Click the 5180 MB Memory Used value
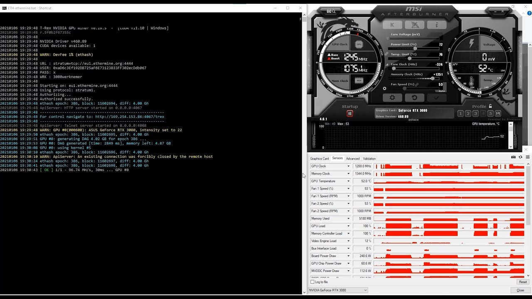The width and height of the screenshot is (532, 299). click(x=362, y=218)
